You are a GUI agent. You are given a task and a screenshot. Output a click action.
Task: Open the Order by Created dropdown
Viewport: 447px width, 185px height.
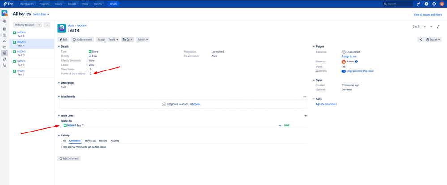[27, 25]
